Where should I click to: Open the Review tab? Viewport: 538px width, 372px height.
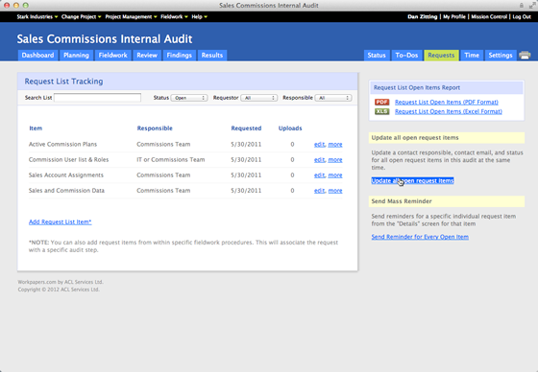[147, 56]
